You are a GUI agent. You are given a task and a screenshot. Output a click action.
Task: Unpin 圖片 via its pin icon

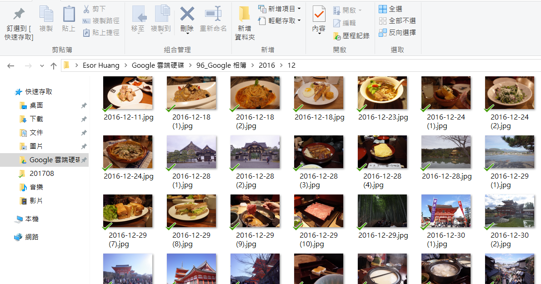[84, 146]
